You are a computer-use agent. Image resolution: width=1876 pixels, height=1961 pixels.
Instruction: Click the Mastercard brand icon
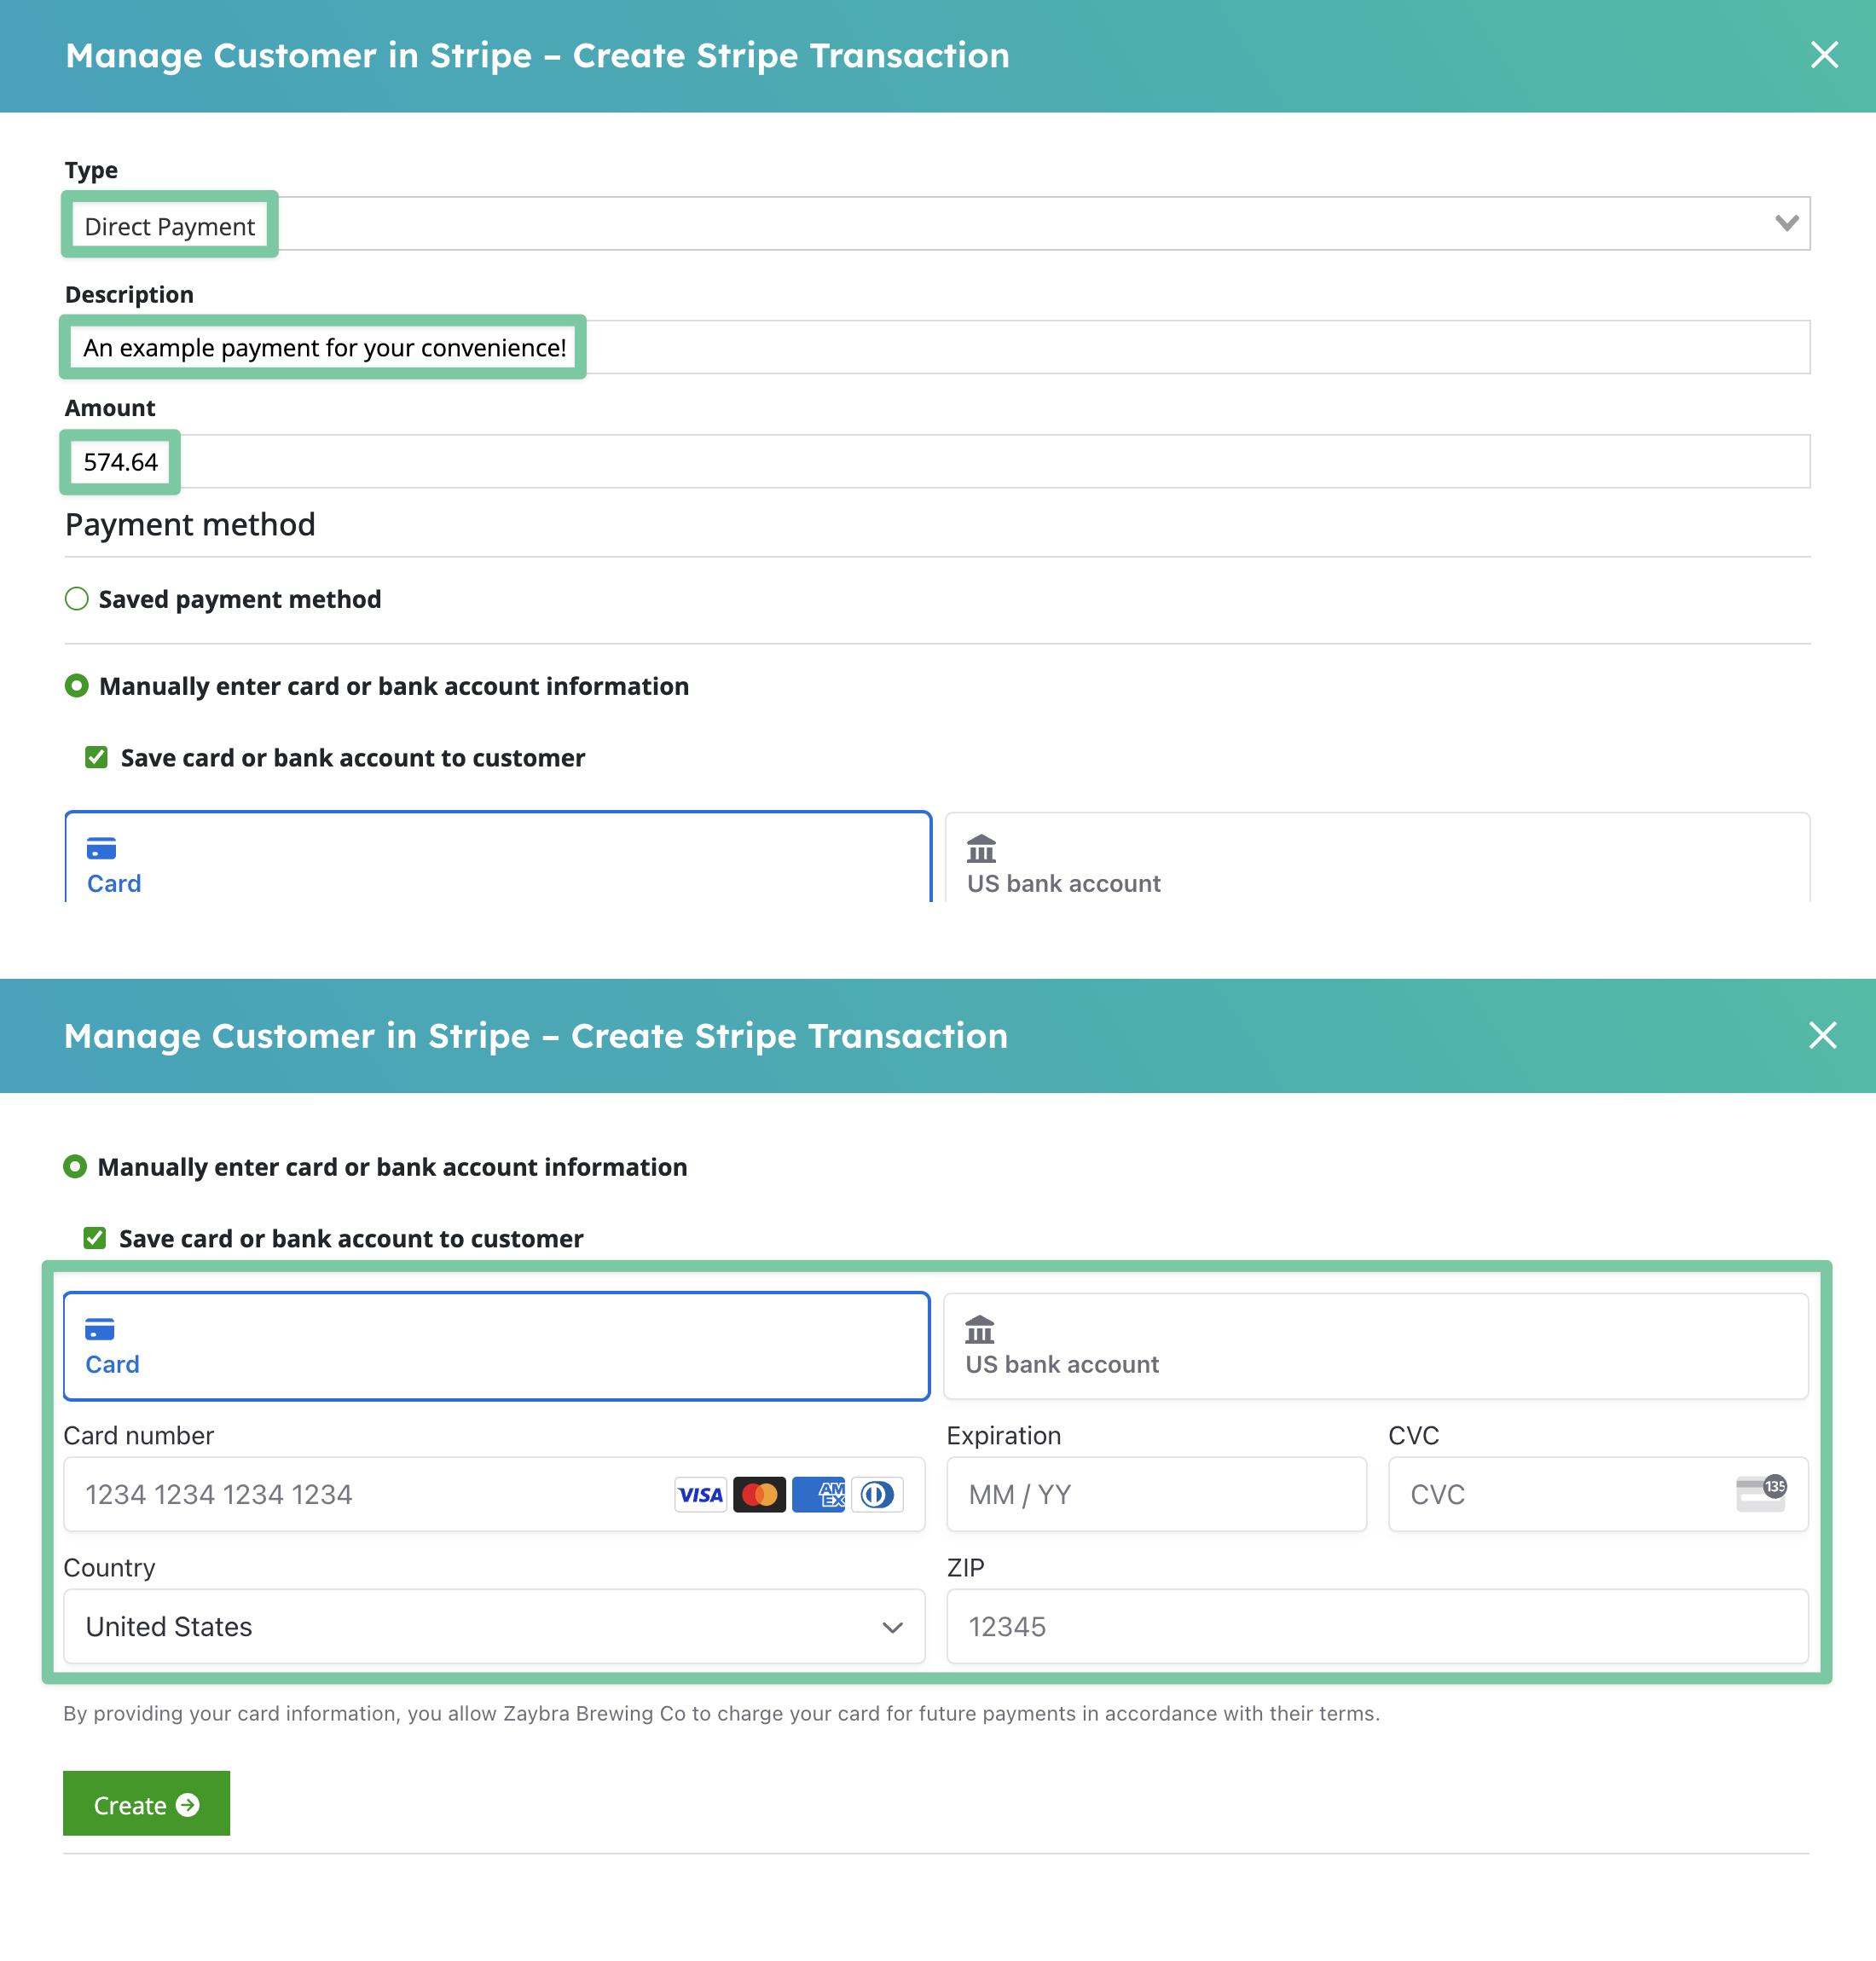pyautogui.click(x=759, y=1494)
